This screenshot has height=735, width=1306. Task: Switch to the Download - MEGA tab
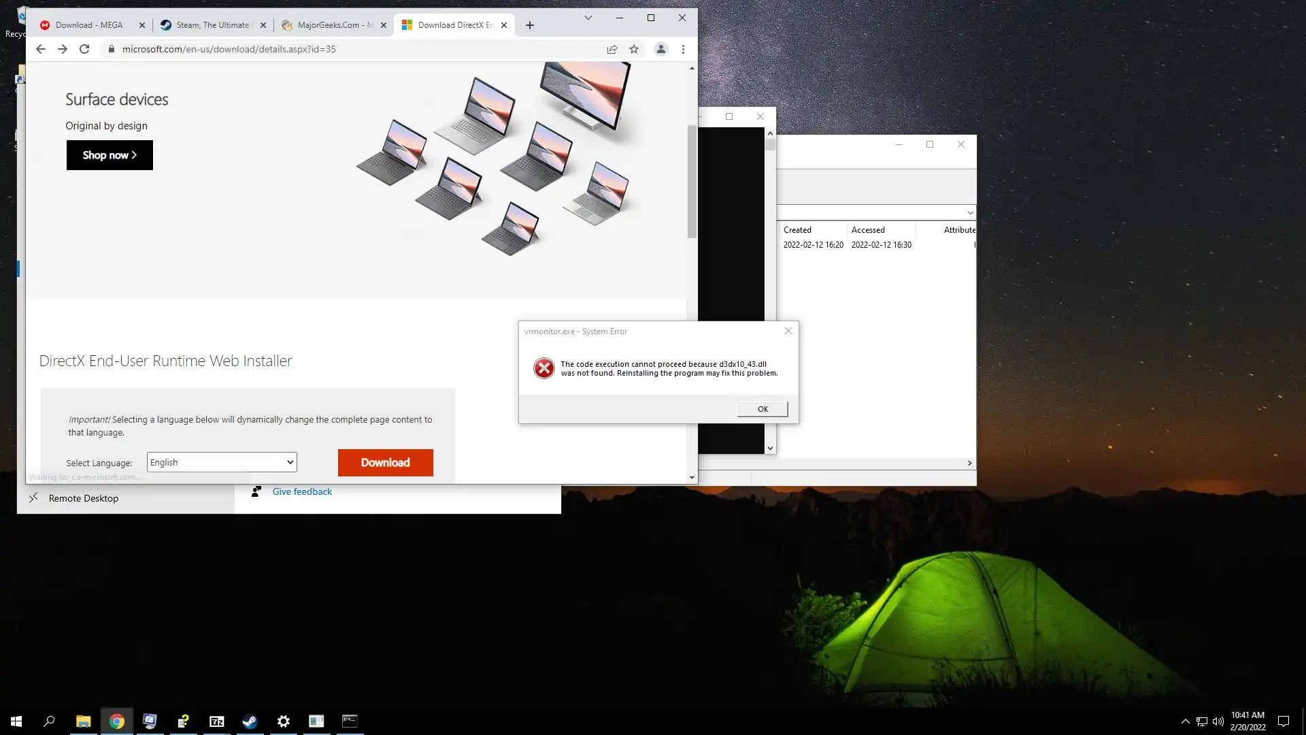[x=88, y=25]
